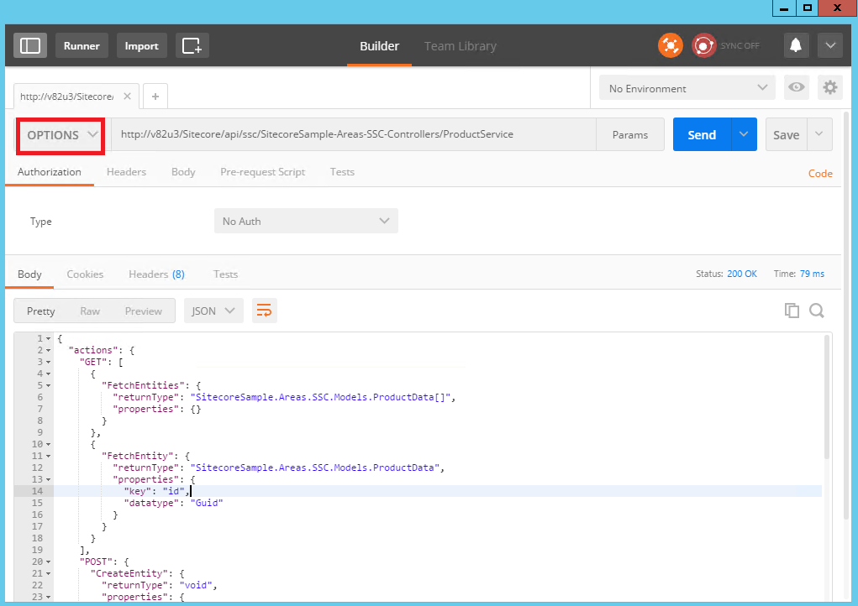The width and height of the screenshot is (858, 606).
Task: Open the JSON format dropdown
Action: pyautogui.click(x=213, y=311)
